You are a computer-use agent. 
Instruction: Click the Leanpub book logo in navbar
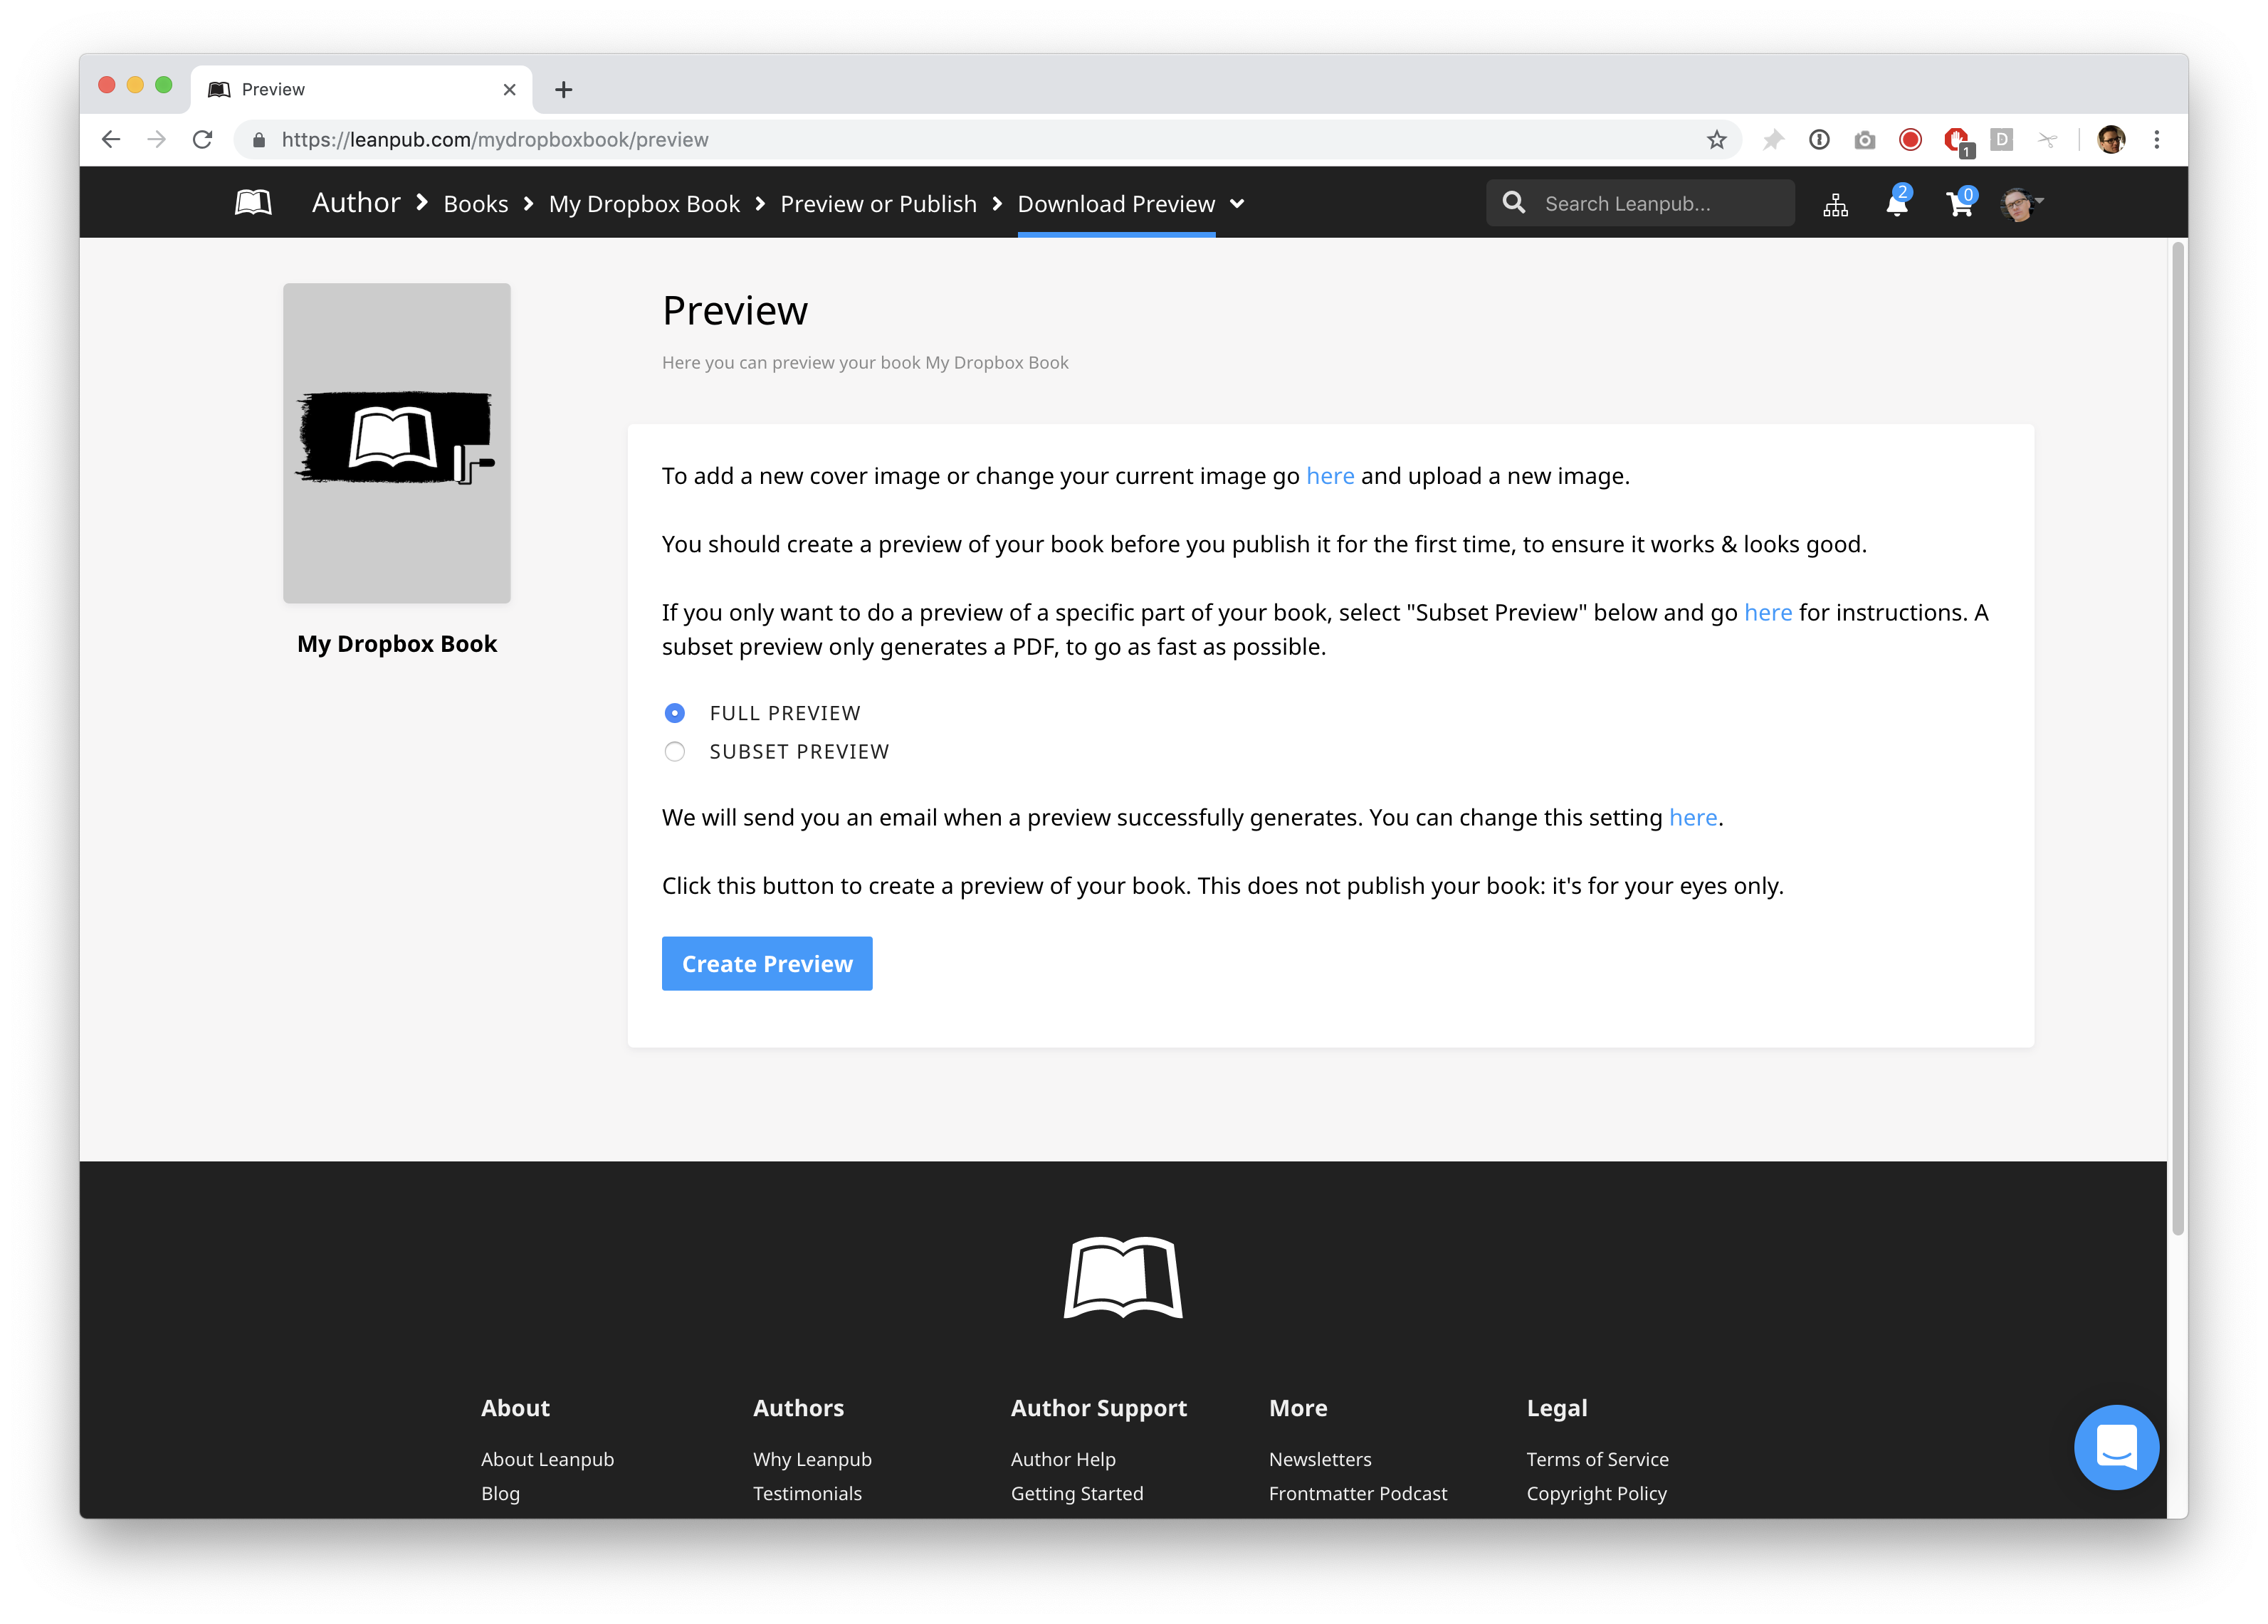[253, 203]
